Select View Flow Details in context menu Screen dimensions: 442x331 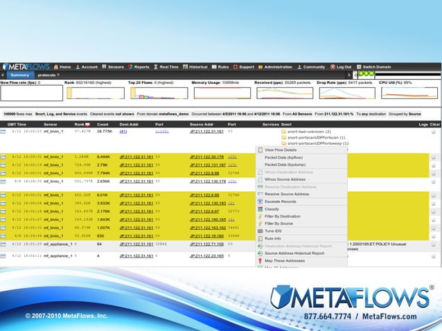click(301, 150)
